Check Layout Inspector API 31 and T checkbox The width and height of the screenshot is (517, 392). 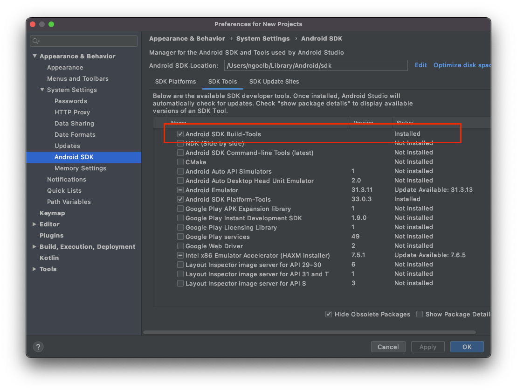coord(180,274)
